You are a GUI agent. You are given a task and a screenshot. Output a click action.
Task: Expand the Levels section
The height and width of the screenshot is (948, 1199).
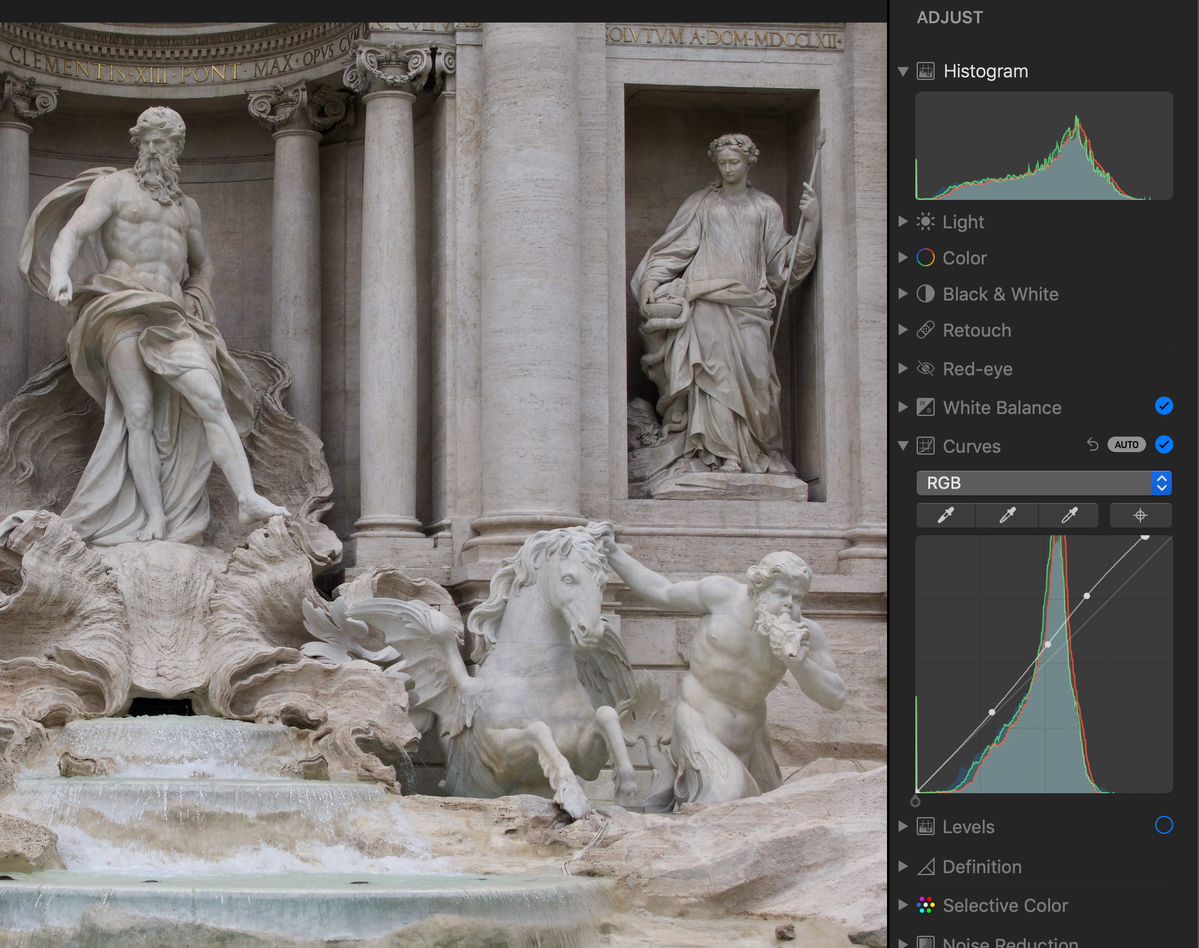pyautogui.click(x=903, y=826)
